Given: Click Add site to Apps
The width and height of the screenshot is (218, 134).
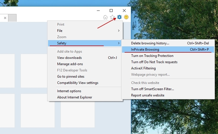Looking at the screenshot, I should pos(85,51).
